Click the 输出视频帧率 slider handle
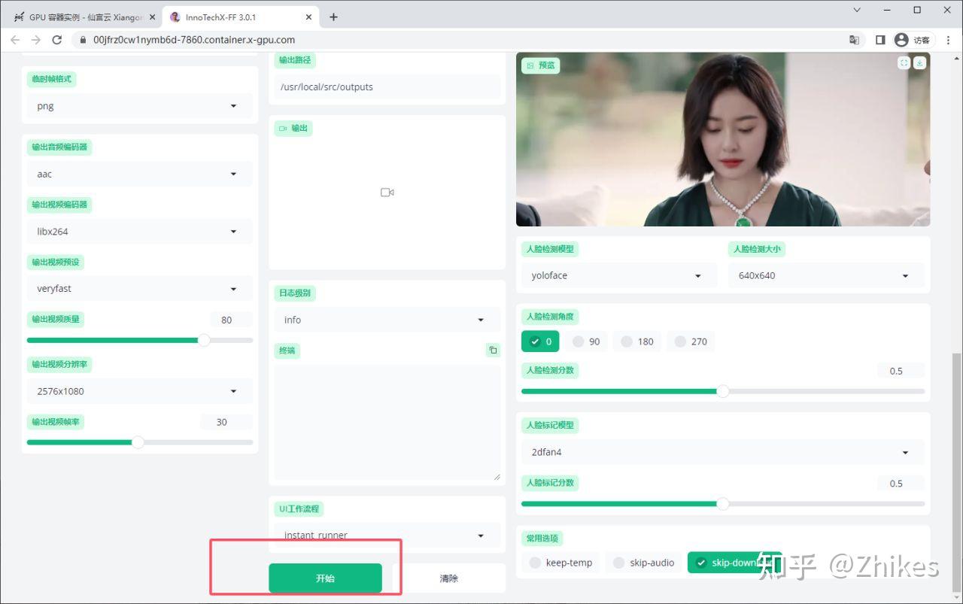This screenshot has height=604, width=963. pyautogui.click(x=138, y=442)
